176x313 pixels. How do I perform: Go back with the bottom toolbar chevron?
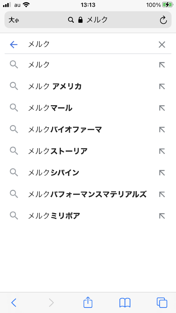[x=14, y=303]
